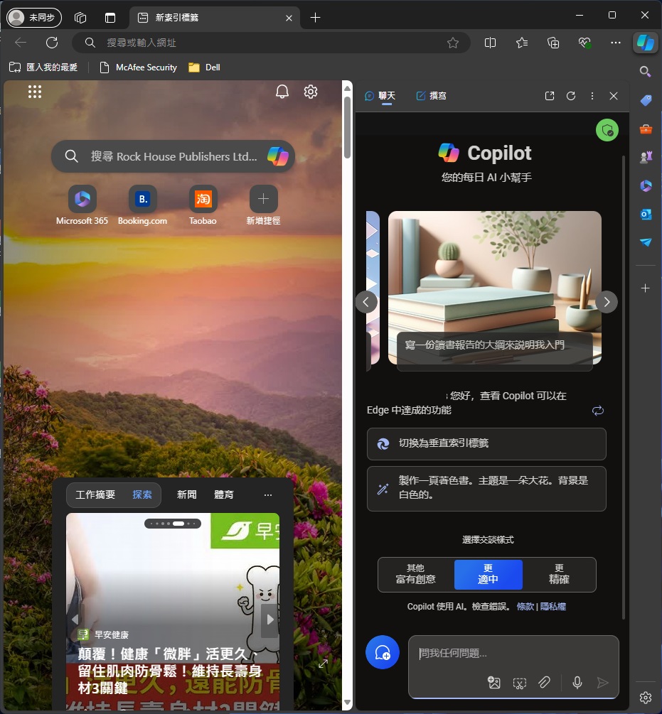Advance the Copilot suggestion carousel forward
The image size is (662, 714).
(607, 301)
